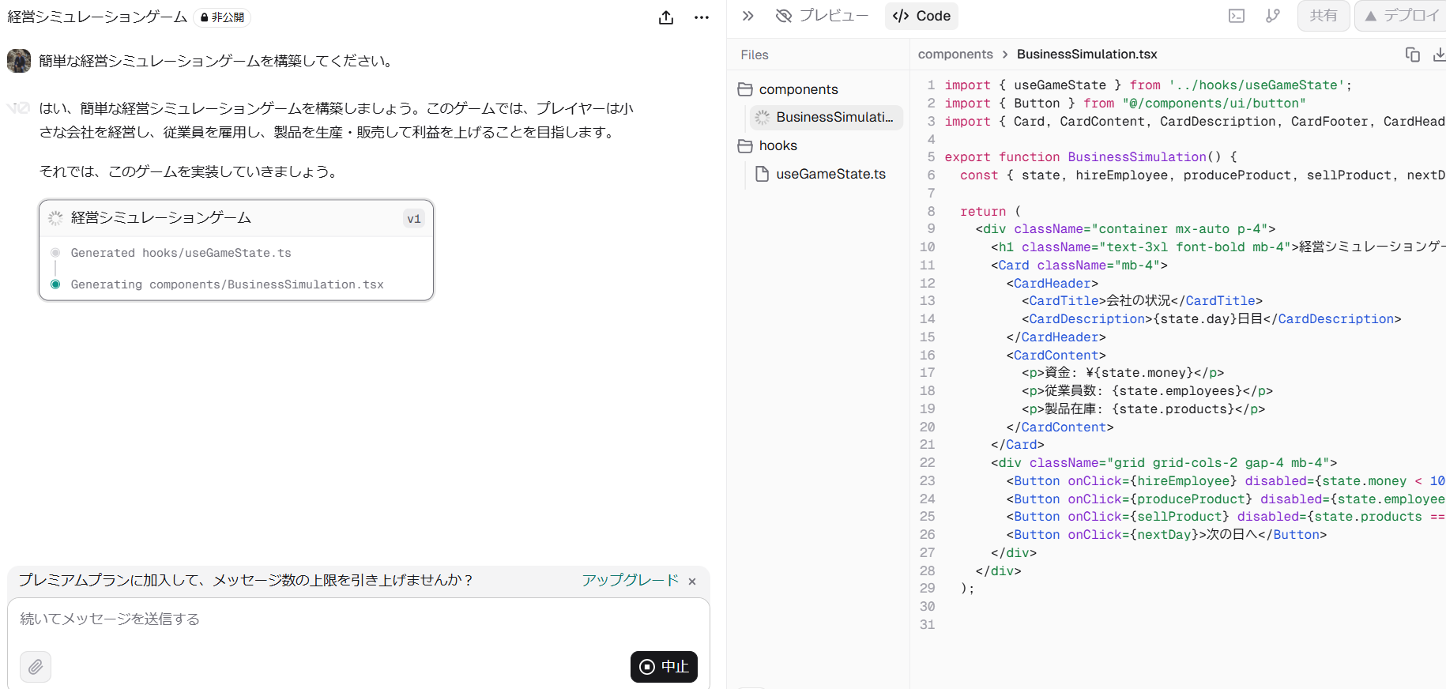Open the three-dot more options menu
1446x689 pixels.
click(x=702, y=17)
